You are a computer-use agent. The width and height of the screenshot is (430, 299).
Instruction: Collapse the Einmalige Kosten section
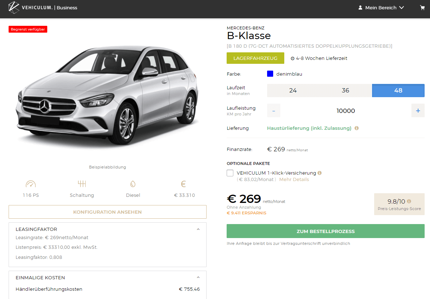click(x=198, y=277)
